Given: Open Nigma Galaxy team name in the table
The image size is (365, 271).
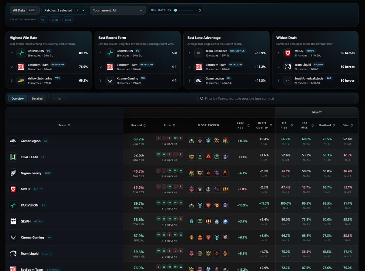Looking at the screenshot, I should tap(32, 173).
